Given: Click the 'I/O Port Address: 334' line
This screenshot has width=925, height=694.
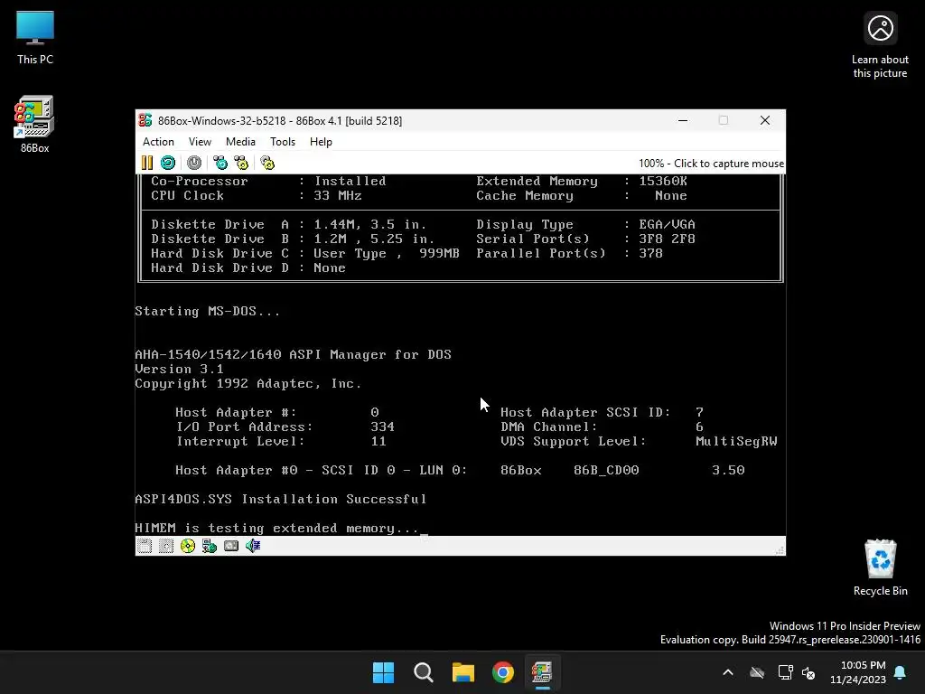Looking at the screenshot, I should [285, 427].
